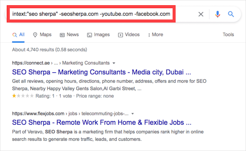The height and width of the screenshot is (151, 246).
Task: Click the Videos play icon
Action: coord(120,35)
